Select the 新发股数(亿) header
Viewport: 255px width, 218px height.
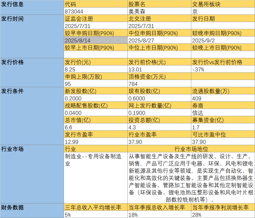(x=96, y=91)
